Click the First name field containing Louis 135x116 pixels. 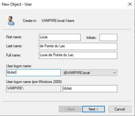(60, 37)
